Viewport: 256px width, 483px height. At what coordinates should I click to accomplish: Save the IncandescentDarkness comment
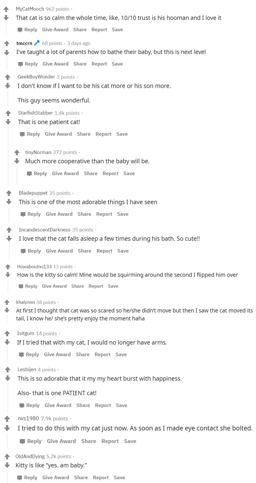coord(123,251)
